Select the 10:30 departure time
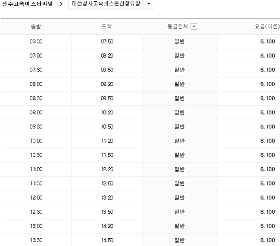 (x=36, y=155)
